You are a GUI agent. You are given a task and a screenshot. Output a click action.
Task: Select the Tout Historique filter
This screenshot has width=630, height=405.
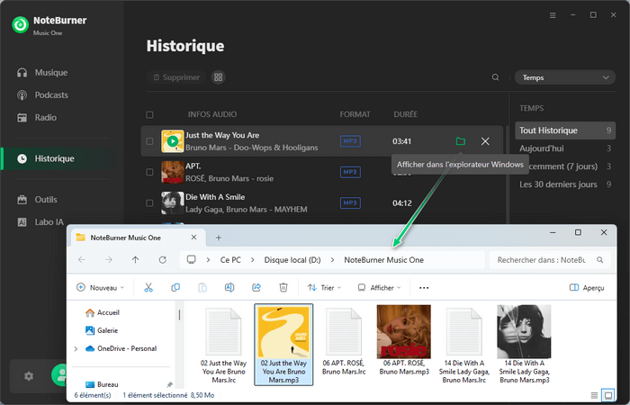[x=565, y=130]
